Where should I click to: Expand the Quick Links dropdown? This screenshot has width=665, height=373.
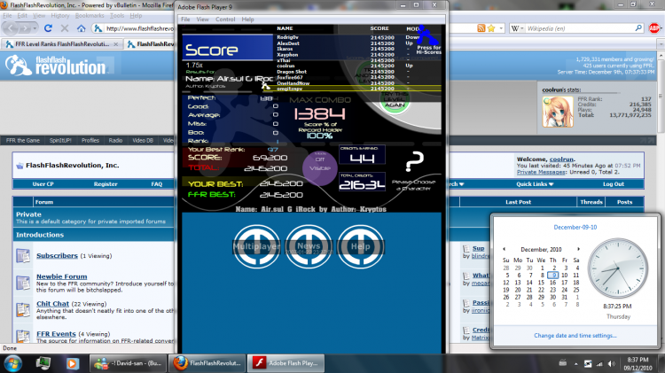click(535, 184)
